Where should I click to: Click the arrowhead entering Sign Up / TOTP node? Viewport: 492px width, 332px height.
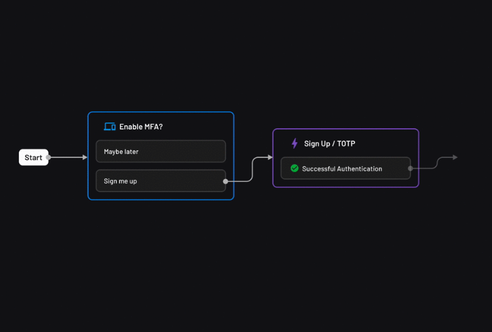tap(269, 157)
